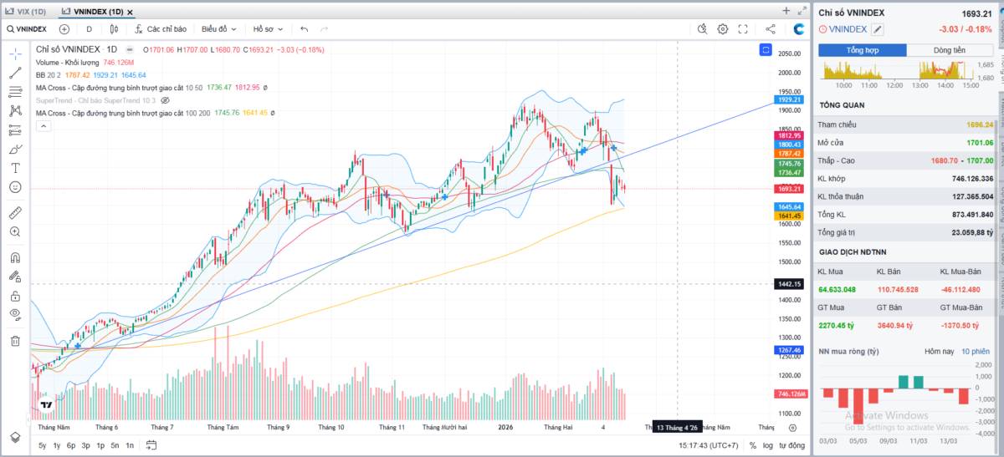Image resolution: width=1004 pixels, height=457 pixels.
Task: Select the 1y time range
Action: 56,446
